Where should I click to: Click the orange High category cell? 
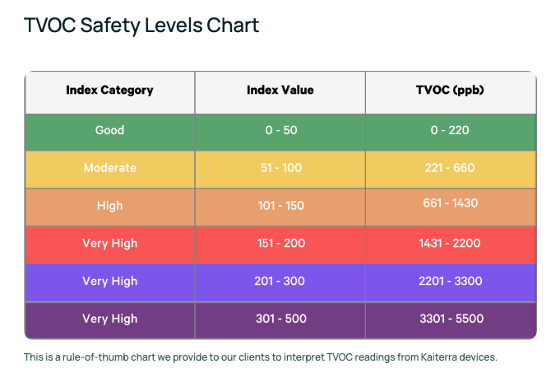tap(109, 207)
